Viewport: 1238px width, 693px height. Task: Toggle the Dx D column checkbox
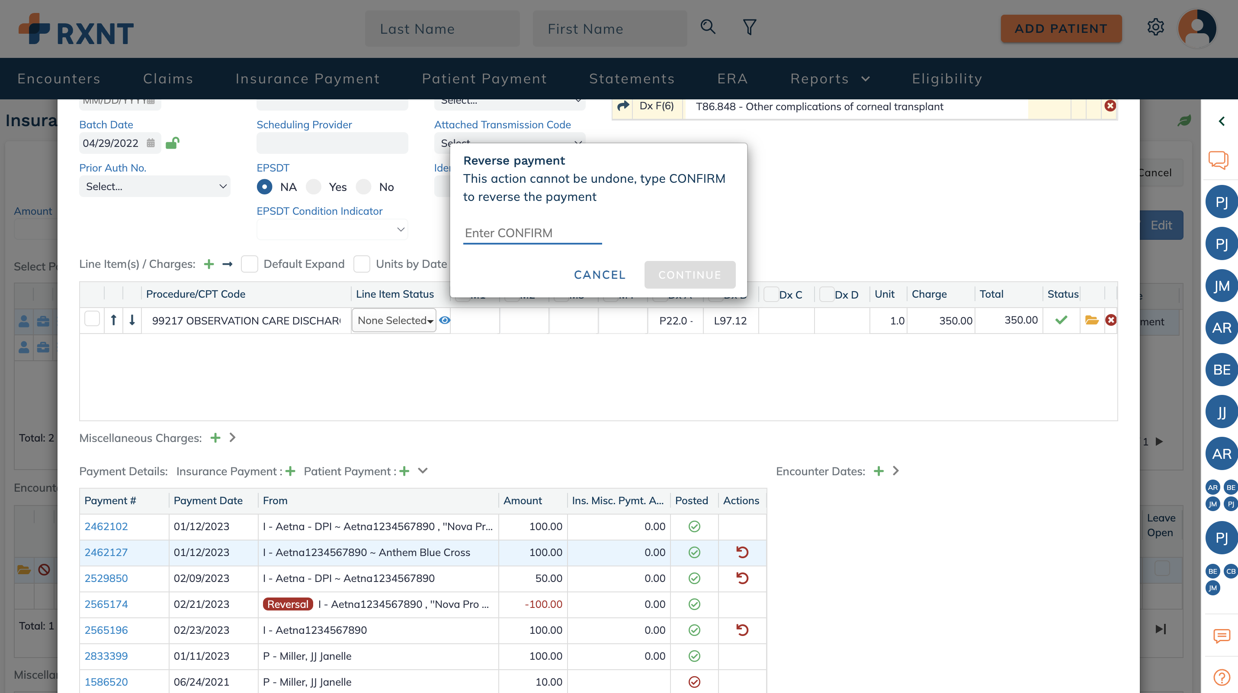[x=827, y=294]
